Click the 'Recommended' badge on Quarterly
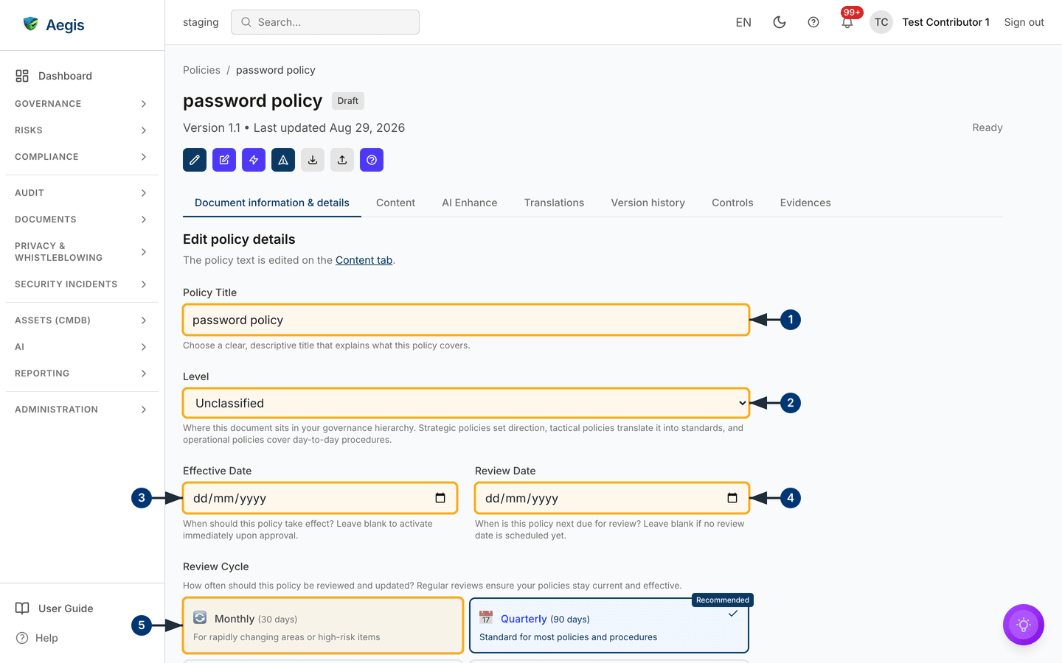This screenshot has height=663, width=1062. point(723,600)
